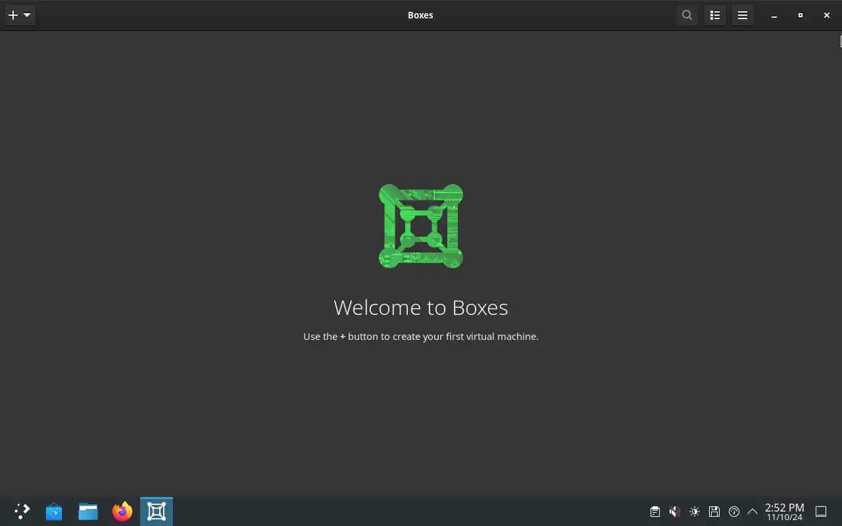Open the Boxes hamburger menu
The height and width of the screenshot is (526, 842).
743,15
